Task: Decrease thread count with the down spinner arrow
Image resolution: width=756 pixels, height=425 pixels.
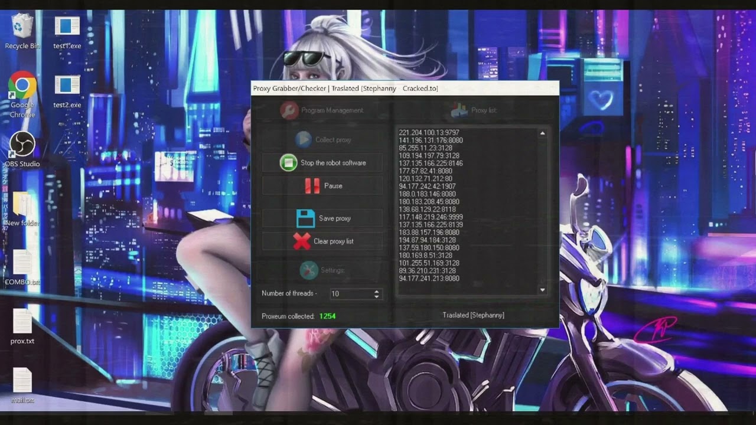Action: pos(377,296)
